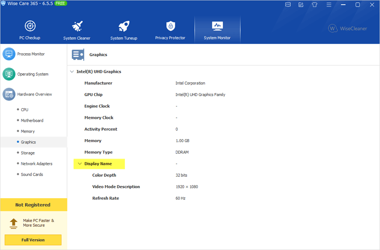Open the Process Monitor label
This screenshot has width=380, height=250.
pos(31,54)
